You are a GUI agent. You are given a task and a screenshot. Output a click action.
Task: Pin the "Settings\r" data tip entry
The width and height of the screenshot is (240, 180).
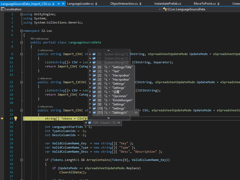click(136, 113)
